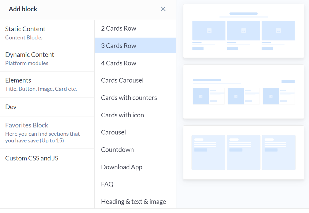Pick the text-only three cards layout thumbnail
This screenshot has height=213, width=309.
click(x=243, y=152)
